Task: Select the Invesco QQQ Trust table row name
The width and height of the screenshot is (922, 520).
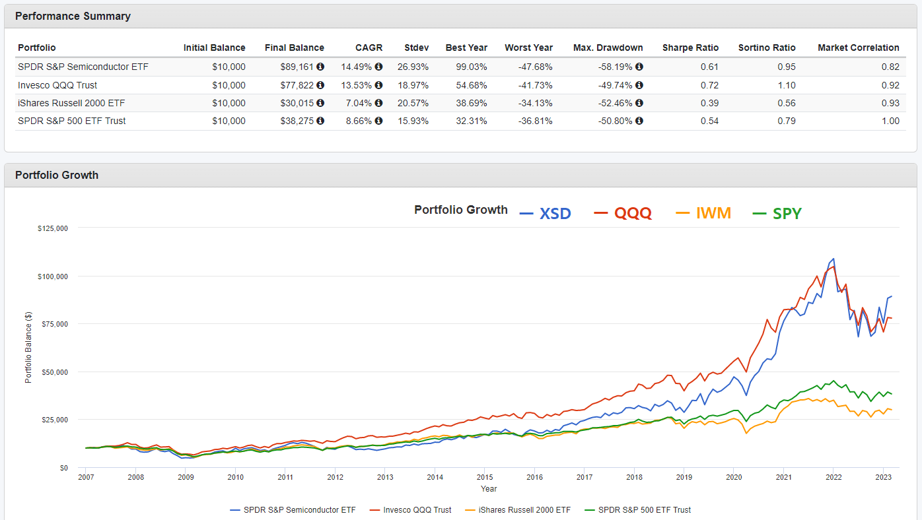Action: (57, 85)
